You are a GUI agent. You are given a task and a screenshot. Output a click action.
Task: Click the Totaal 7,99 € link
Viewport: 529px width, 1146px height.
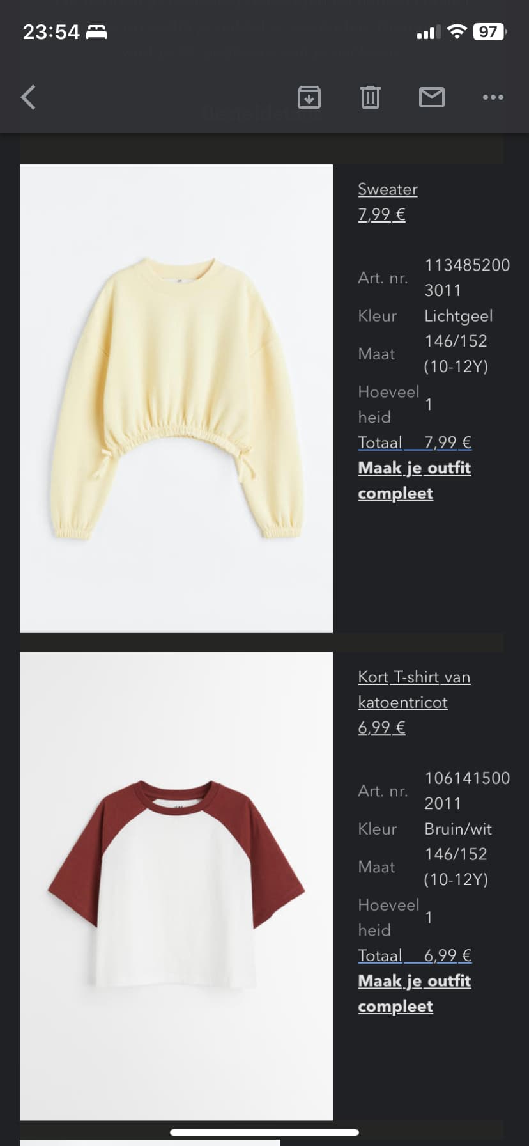pyautogui.click(x=415, y=443)
